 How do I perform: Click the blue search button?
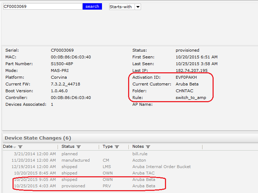tap(92, 6)
